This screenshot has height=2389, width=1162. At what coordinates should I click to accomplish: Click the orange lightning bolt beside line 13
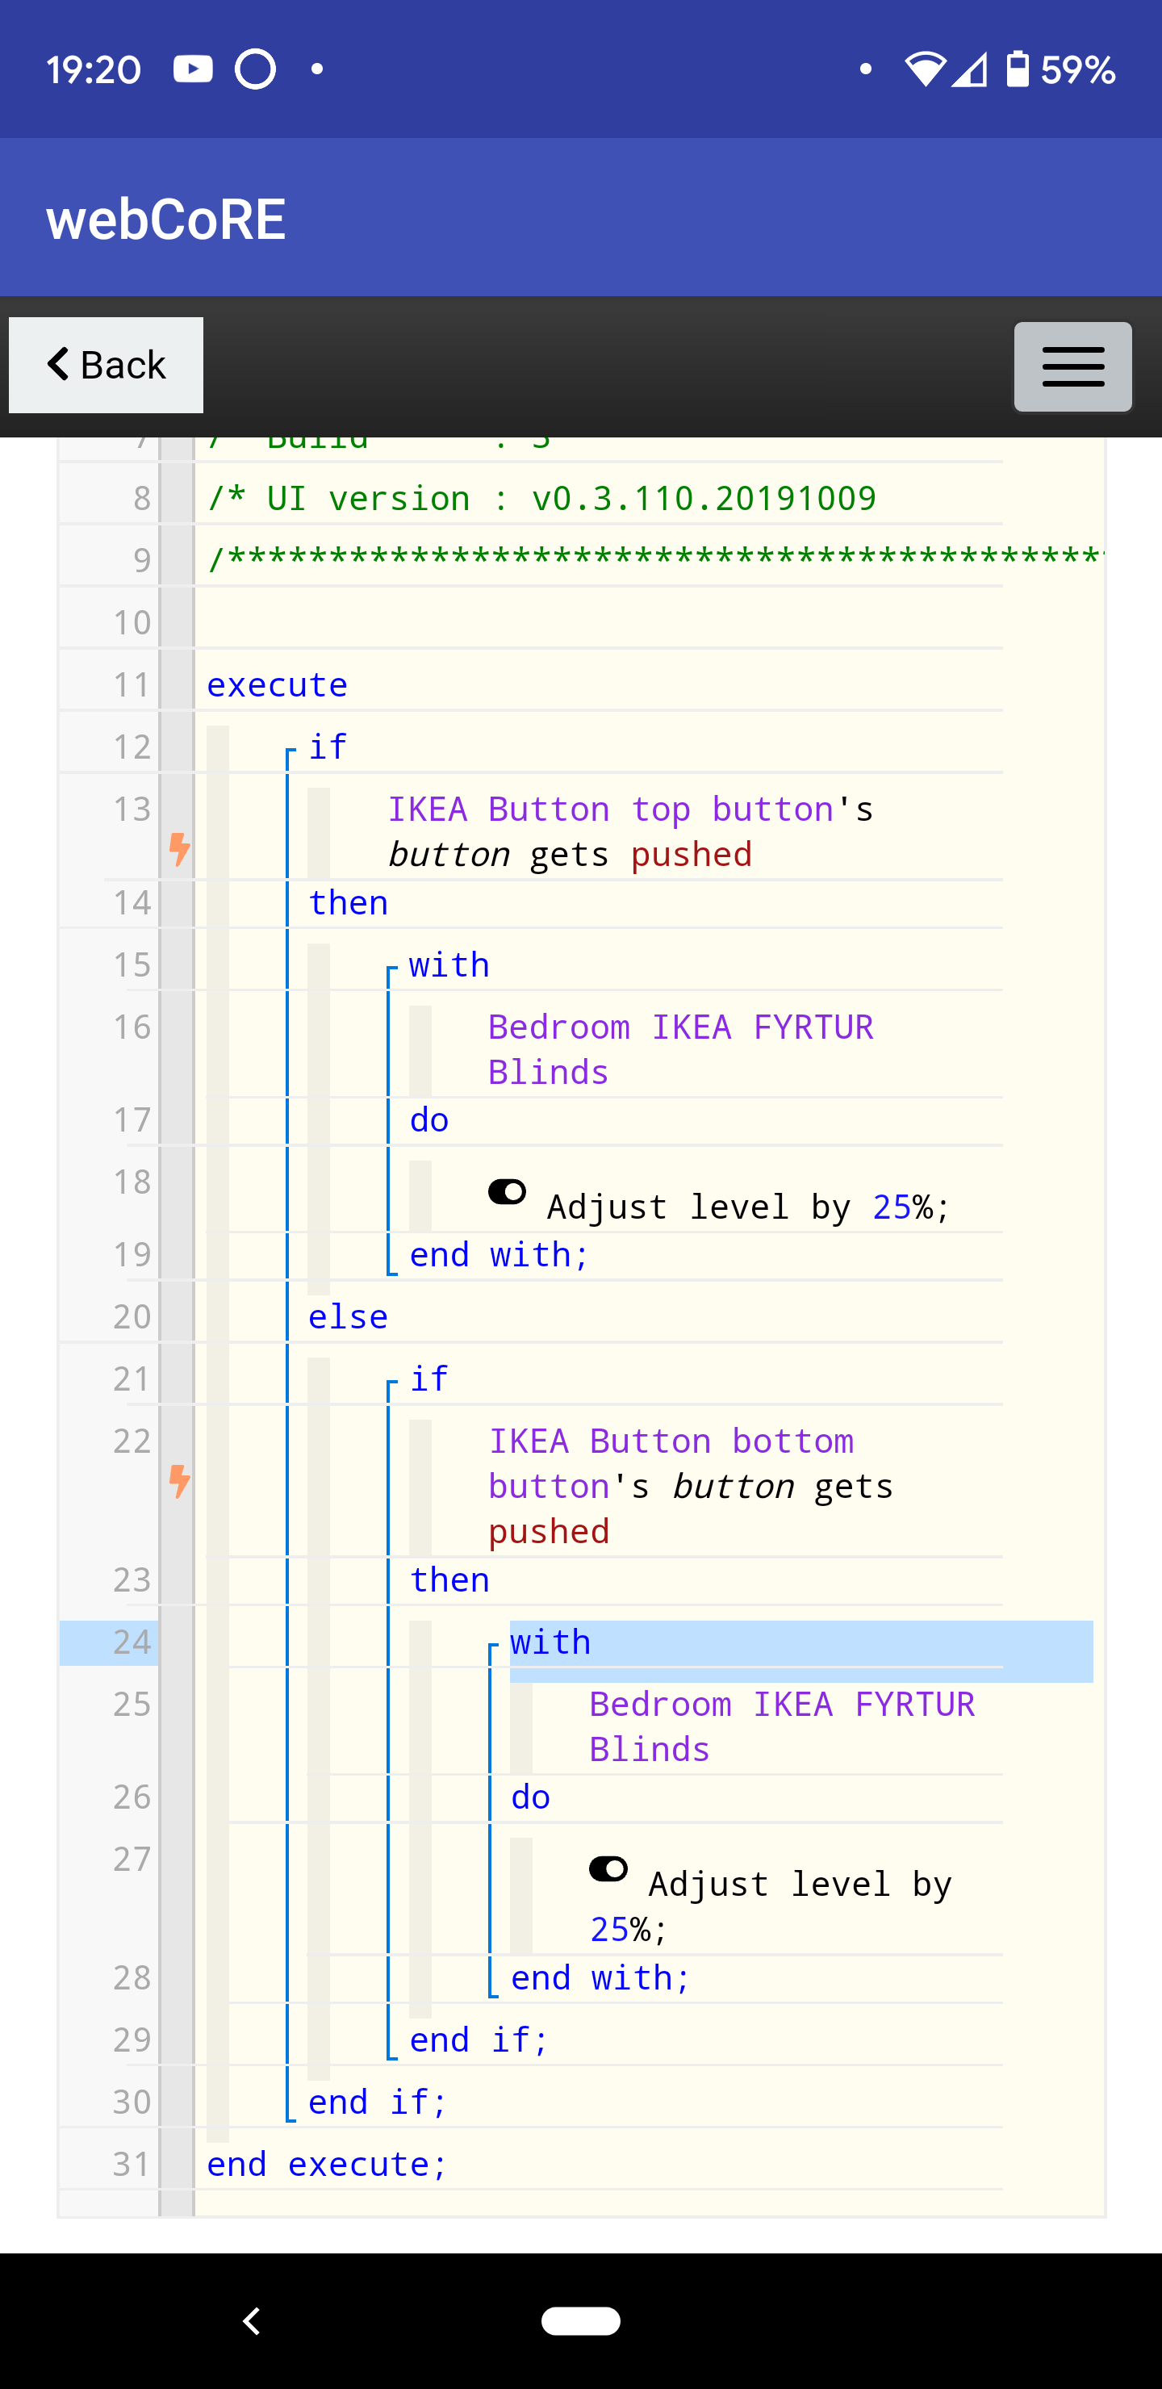pos(180,848)
